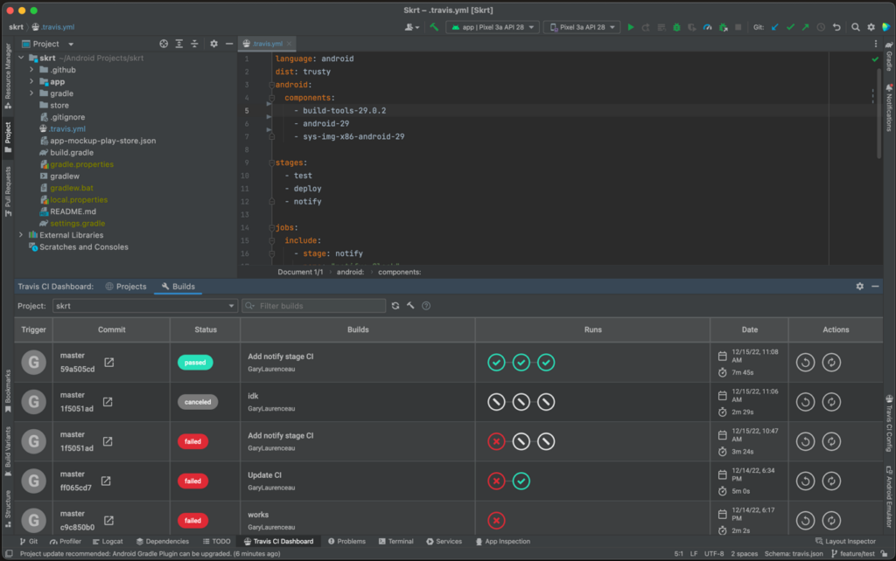This screenshot has height=561, width=896.
Task: Click the canceled status badge
Action: coord(198,402)
